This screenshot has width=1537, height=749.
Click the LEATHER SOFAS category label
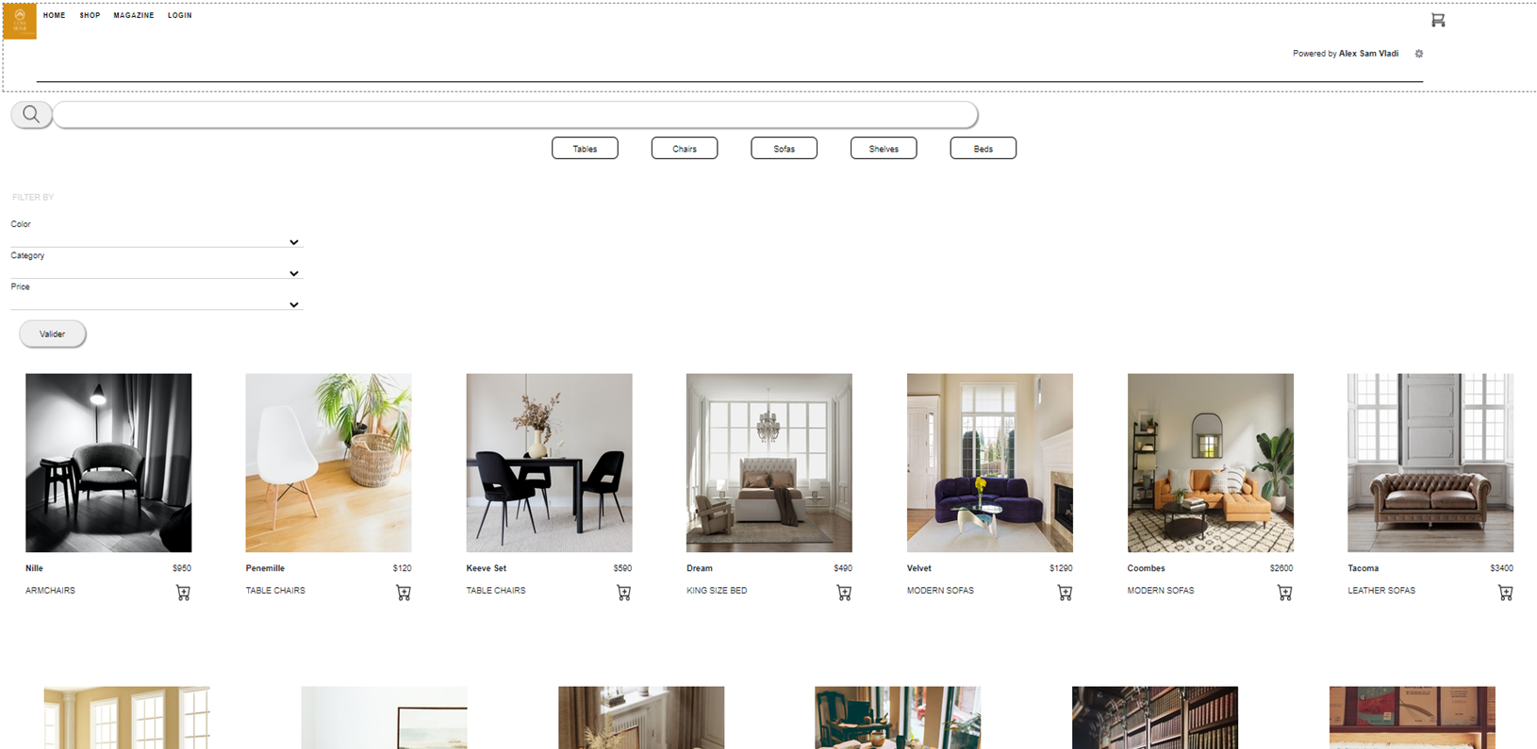tap(1381, 591)
